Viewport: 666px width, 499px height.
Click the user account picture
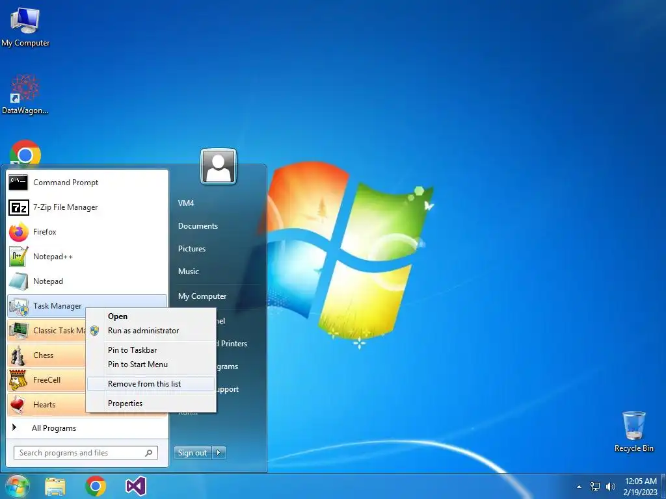click(x=219, y=166)
